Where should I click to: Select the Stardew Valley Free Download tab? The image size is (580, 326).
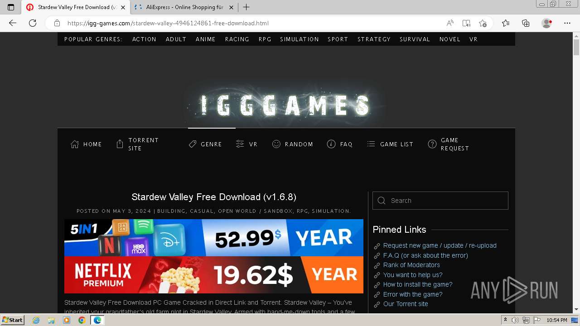(x=76, y=7)
